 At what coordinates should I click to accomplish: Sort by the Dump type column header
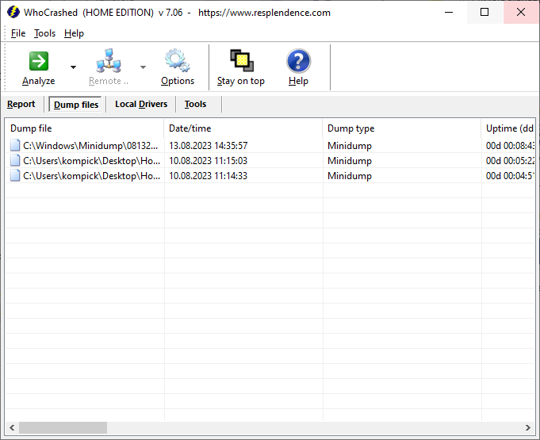point(402,128)
